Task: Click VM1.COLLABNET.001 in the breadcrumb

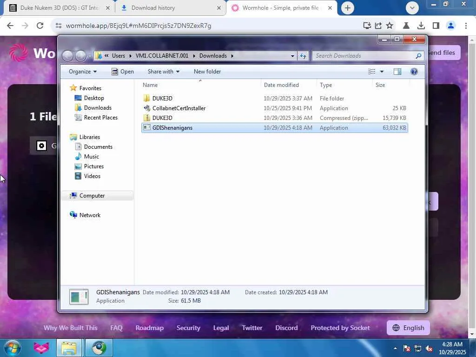Action: pos(162,56)
